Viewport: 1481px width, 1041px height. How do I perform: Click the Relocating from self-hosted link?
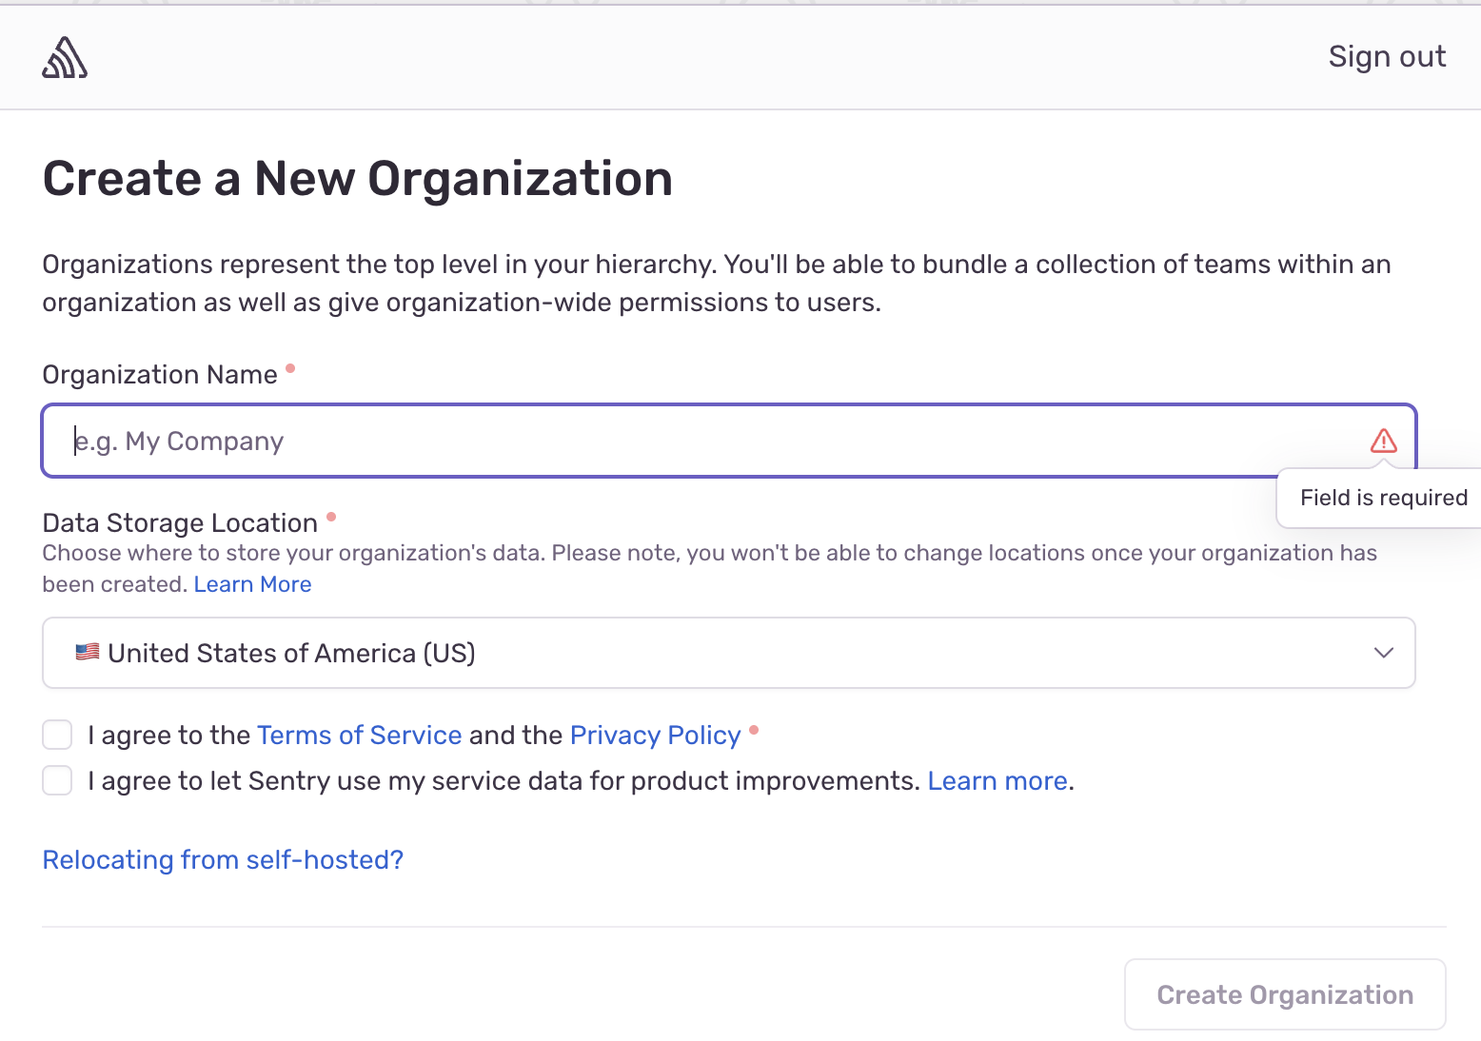pyautogui.click(x=223, y=860)
